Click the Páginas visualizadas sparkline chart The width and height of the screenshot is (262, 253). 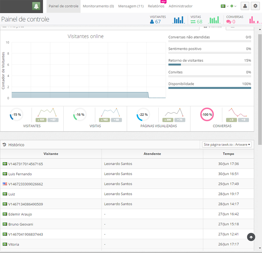(174, 112)
